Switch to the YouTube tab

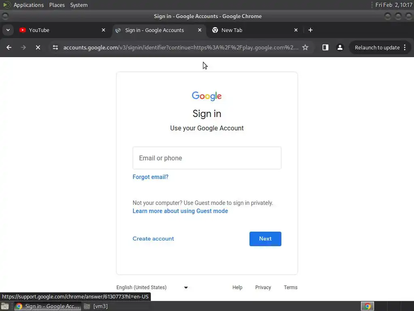tap(63, 30)
